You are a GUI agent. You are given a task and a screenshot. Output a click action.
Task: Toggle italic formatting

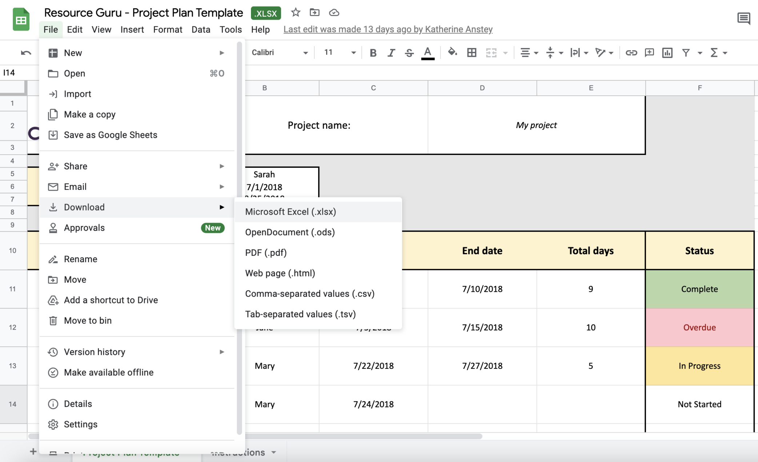(x=391, y=53)
